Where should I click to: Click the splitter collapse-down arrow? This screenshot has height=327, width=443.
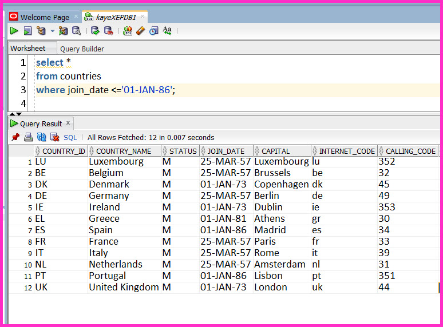pyautogui.click(x=19, y=114)
